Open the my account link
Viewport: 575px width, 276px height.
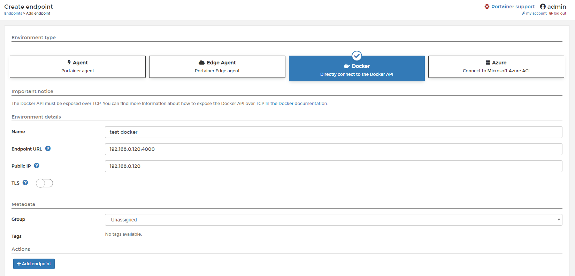tap(536, 13)
